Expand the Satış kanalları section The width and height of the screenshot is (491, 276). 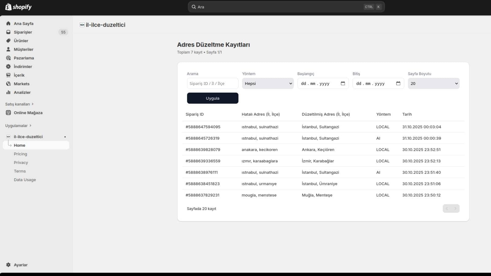(19, 104)
